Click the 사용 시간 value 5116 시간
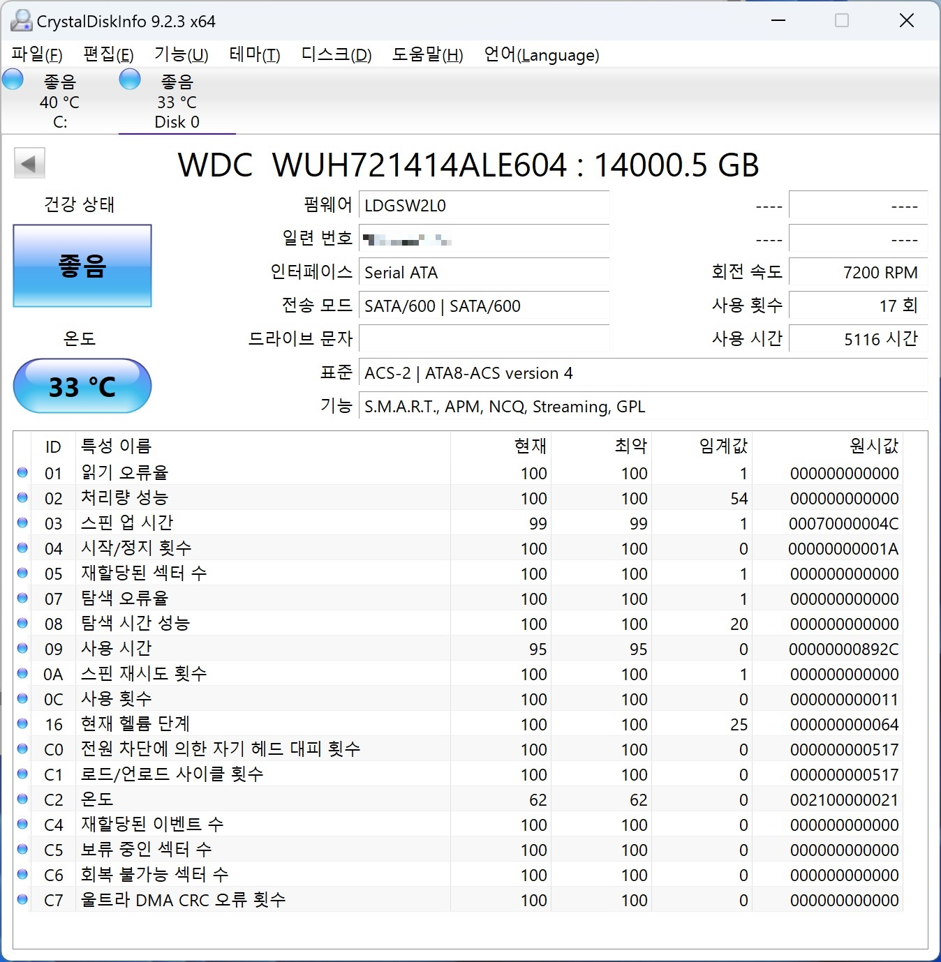 (x=858, y=340)
